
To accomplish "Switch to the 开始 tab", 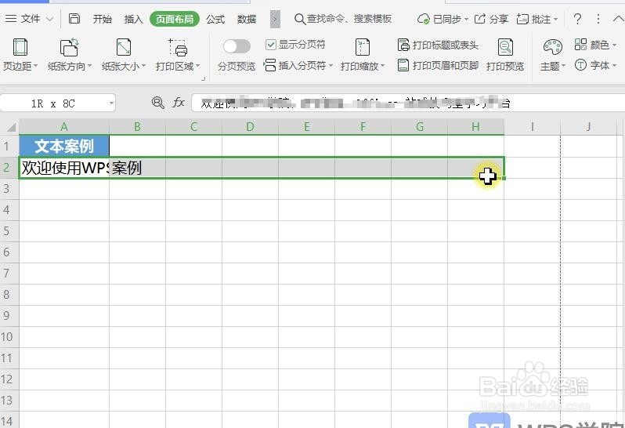I will click(x=102, y=19).
